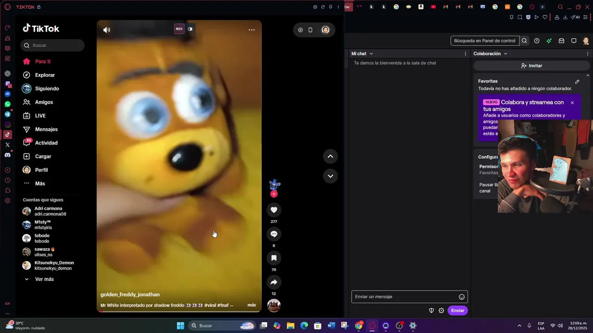593x333 pixels.
Task: Open Mi chat panel three-dot menu
Action: [x=466, y=54]
